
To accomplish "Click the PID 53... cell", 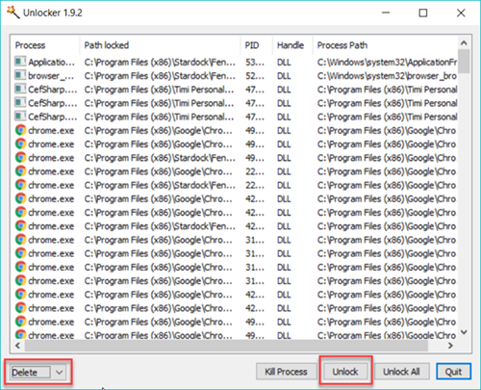I will tap(255, 62).
